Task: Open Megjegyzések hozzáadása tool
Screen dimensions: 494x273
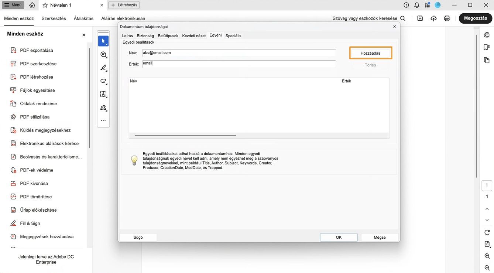Action: pyautogui.click(x=46, y=236)
